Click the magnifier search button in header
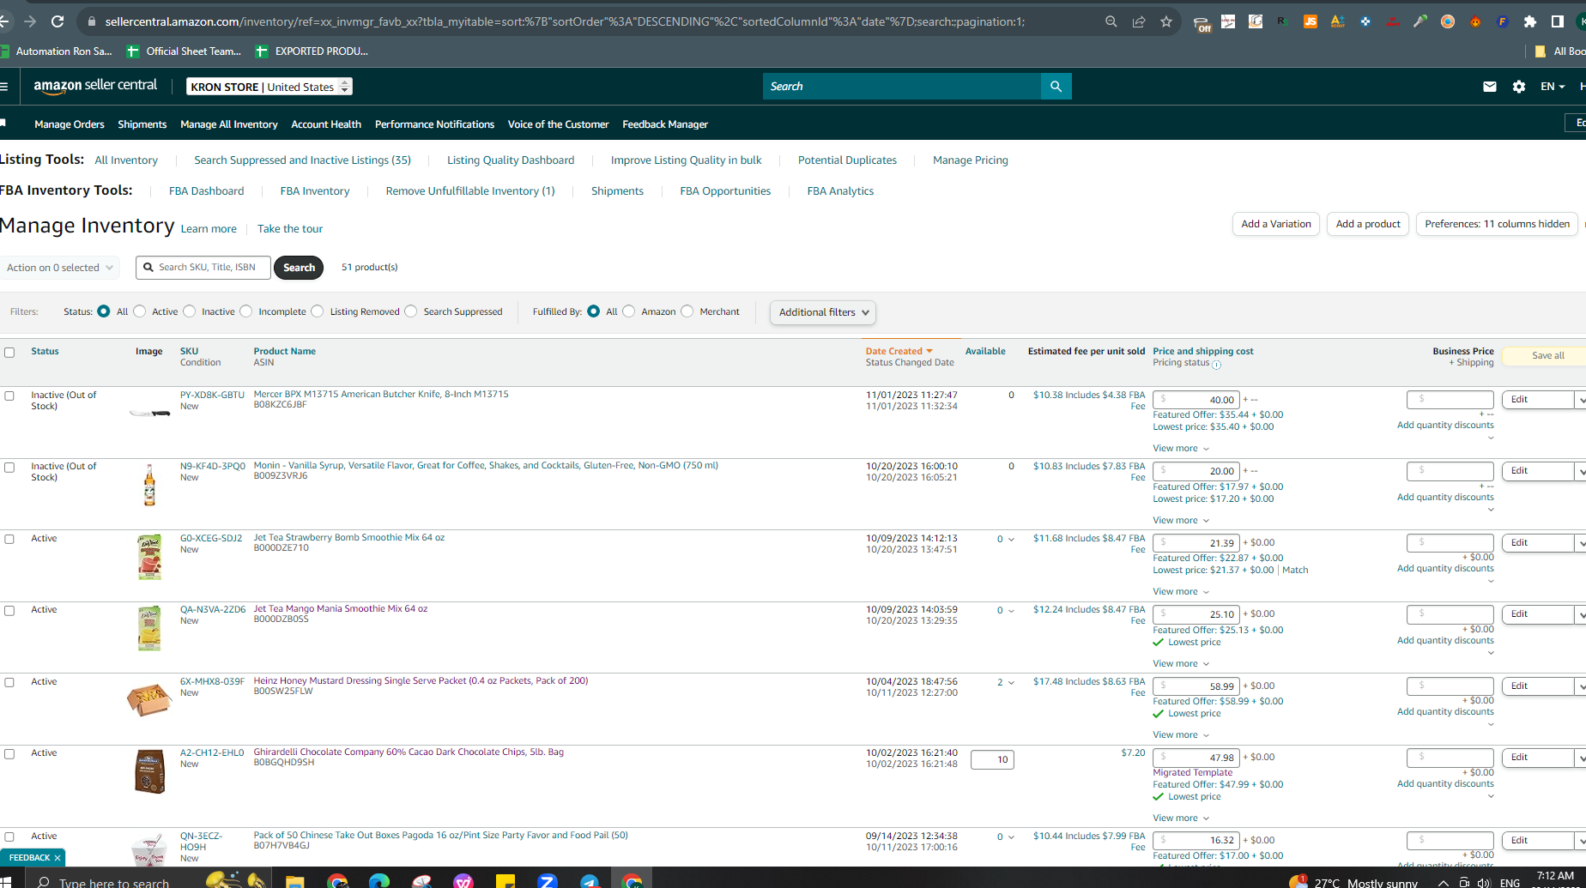 click(1056, 87)
